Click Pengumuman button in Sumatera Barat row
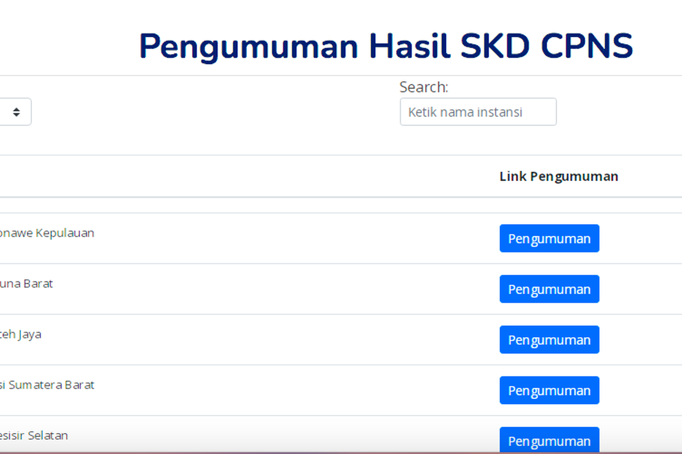This screenshot has width=682, height=454. tap(549, 390)
